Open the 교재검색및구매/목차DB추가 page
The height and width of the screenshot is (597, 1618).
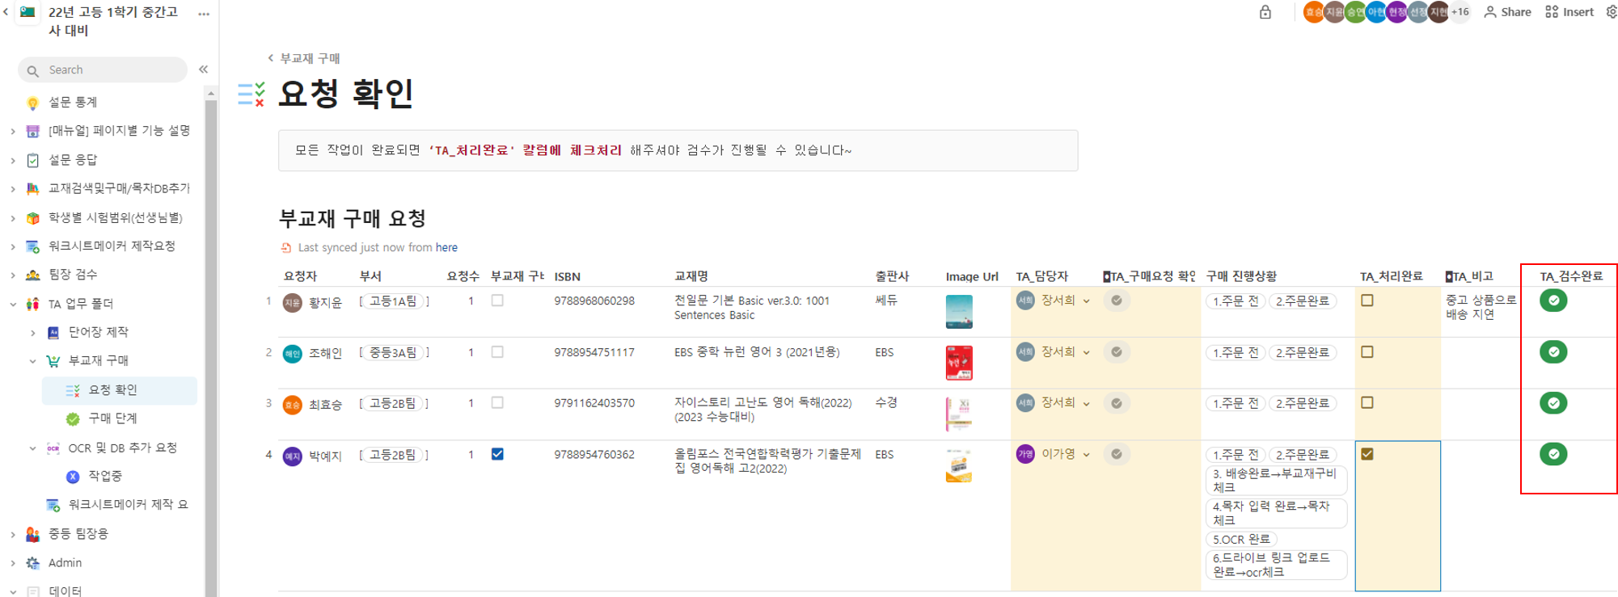click(119, 188)
